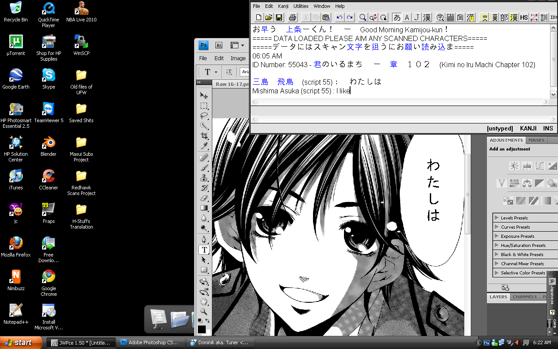This screenshot has width=558, height=349.
Task: Select the Hand tool in Photoshop
Action: (x=204, y=301)
